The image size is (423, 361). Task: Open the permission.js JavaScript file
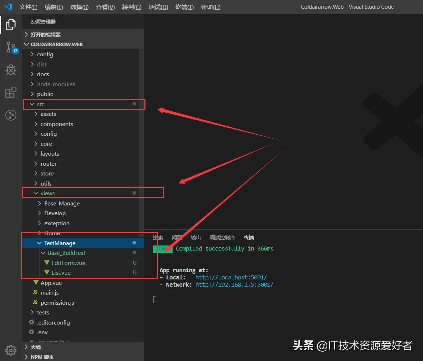click(58, 302)
